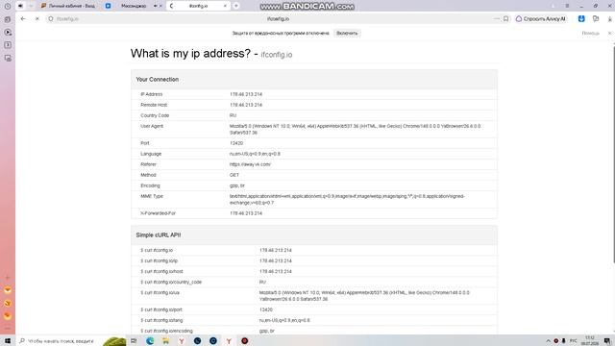The height and width of the screenshot is (346, 615).
Task: Click the '$ curl ifconfig.io/host' row
Action: point(314,271)
